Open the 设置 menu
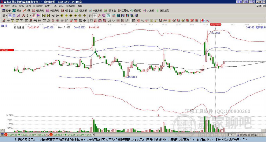 point(47,6)
